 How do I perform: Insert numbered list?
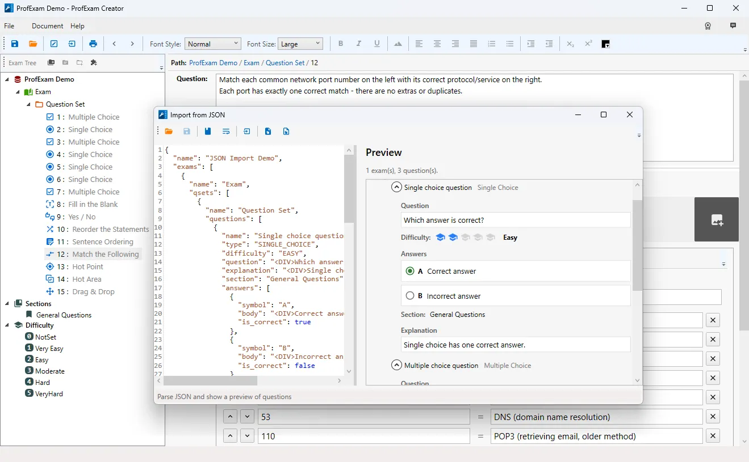click(x=492, y=44)
